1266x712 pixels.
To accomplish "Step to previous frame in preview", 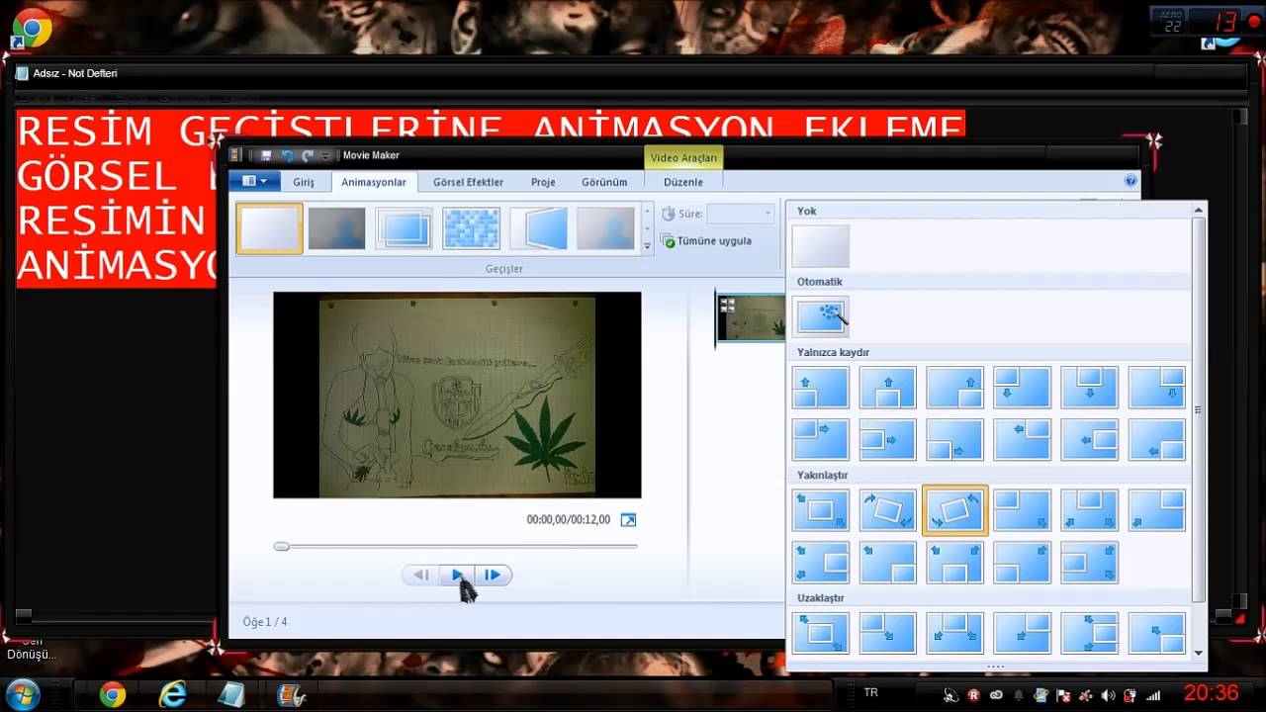I will click(x=421, y=575).
